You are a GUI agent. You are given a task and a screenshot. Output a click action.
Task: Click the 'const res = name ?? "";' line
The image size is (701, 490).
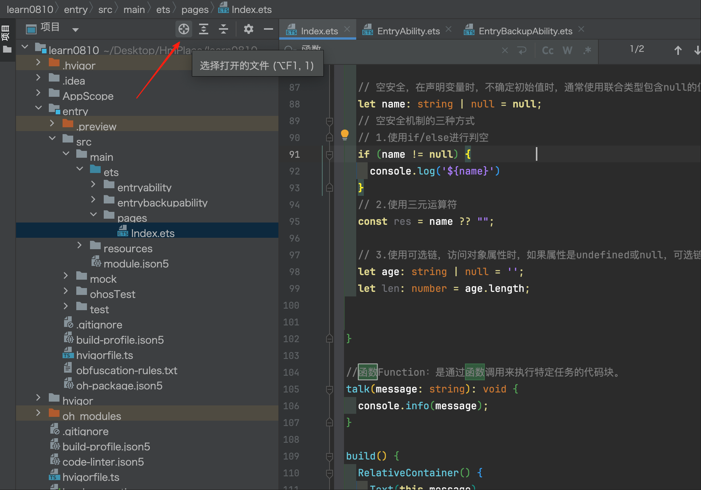pos(426,221)
